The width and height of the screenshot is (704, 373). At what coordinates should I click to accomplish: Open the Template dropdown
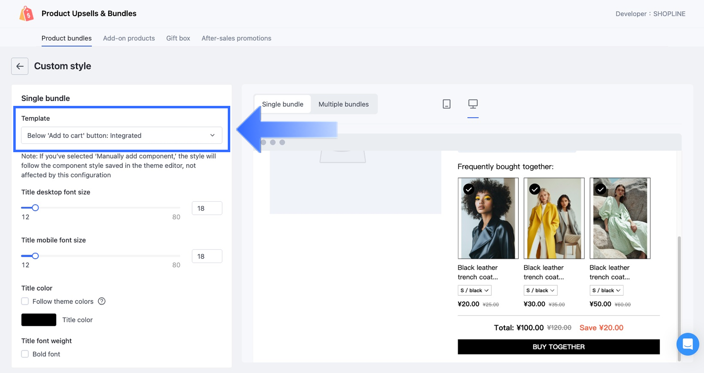(x=121, y=136)
